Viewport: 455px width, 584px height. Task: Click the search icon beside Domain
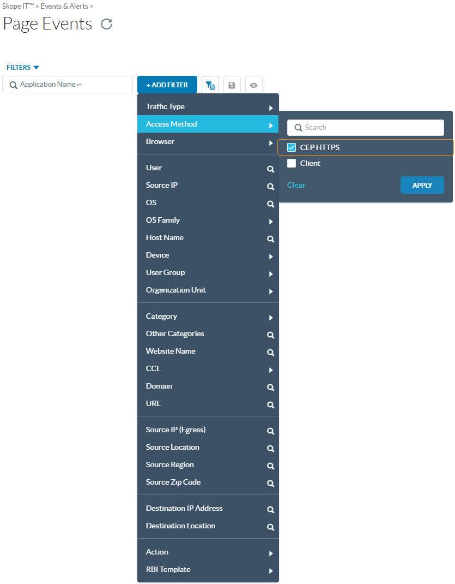click(270, 388)
